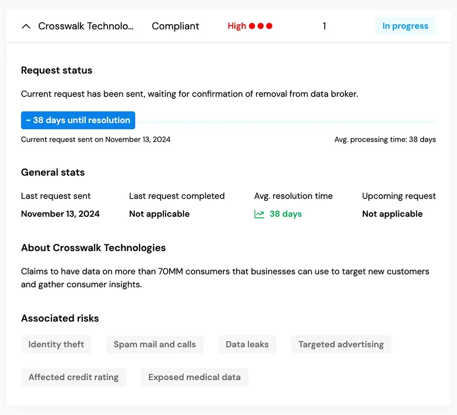Select the Targeted advertising risk tag

tap(341, 345)
